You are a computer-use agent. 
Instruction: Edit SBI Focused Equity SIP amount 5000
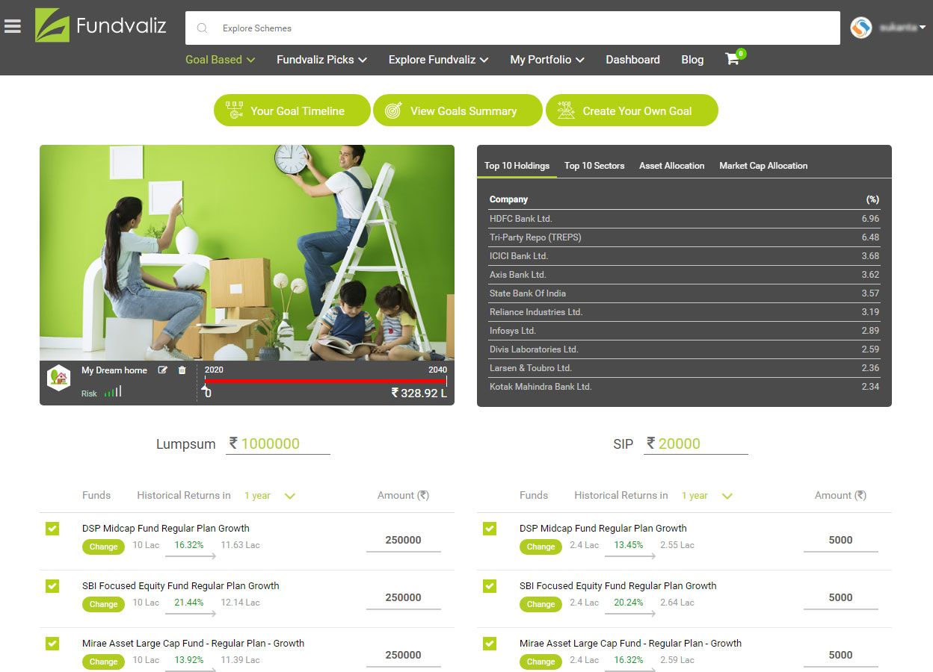click(x=841, y=598)
